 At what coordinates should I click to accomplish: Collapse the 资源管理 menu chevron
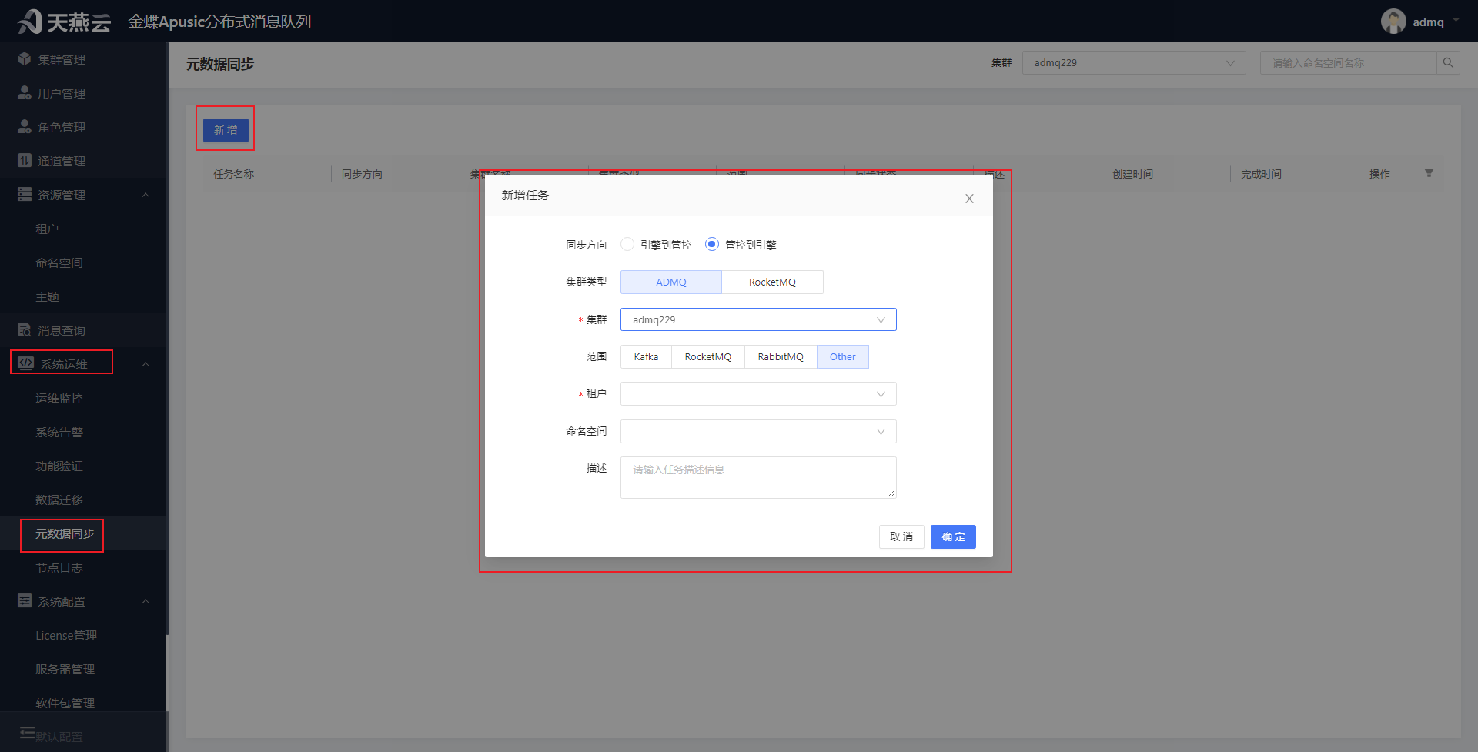[x=145, y=195]
